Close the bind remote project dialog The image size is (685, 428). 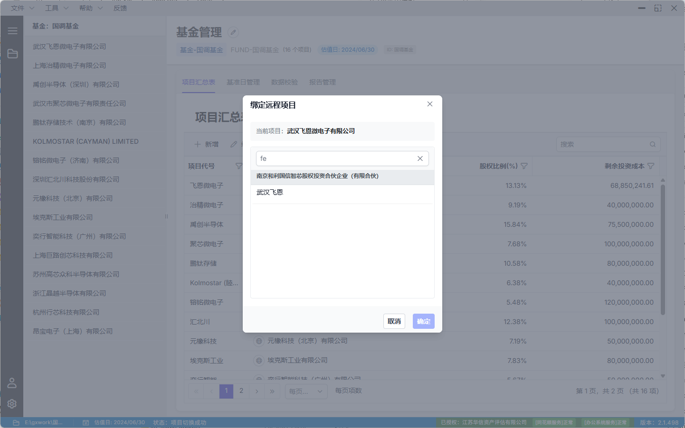point(430,104)
